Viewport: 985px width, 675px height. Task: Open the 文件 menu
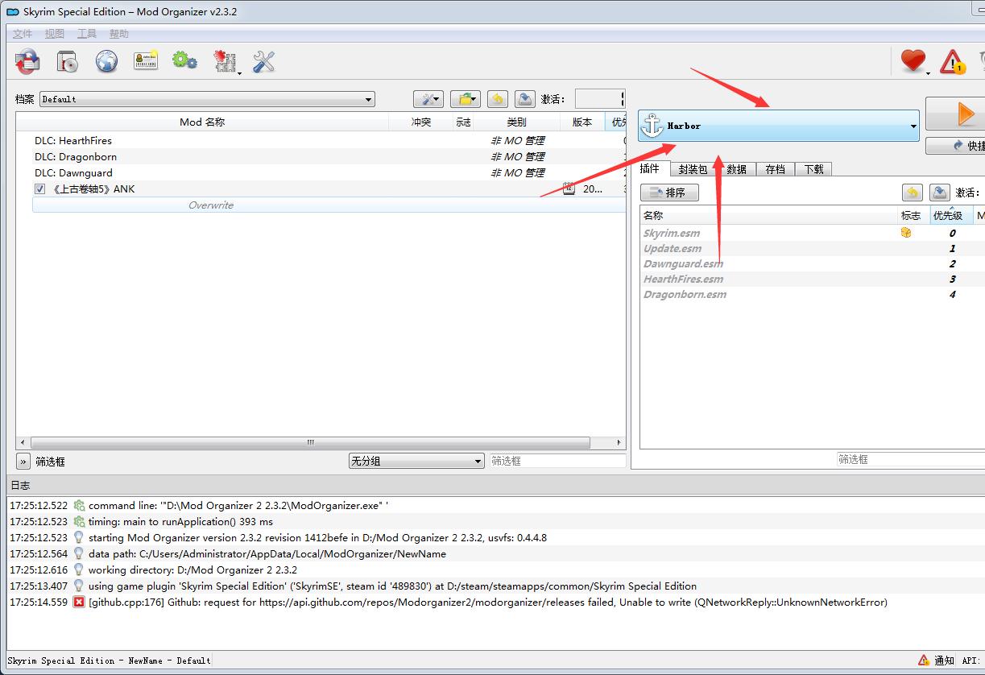click(23, 34)
